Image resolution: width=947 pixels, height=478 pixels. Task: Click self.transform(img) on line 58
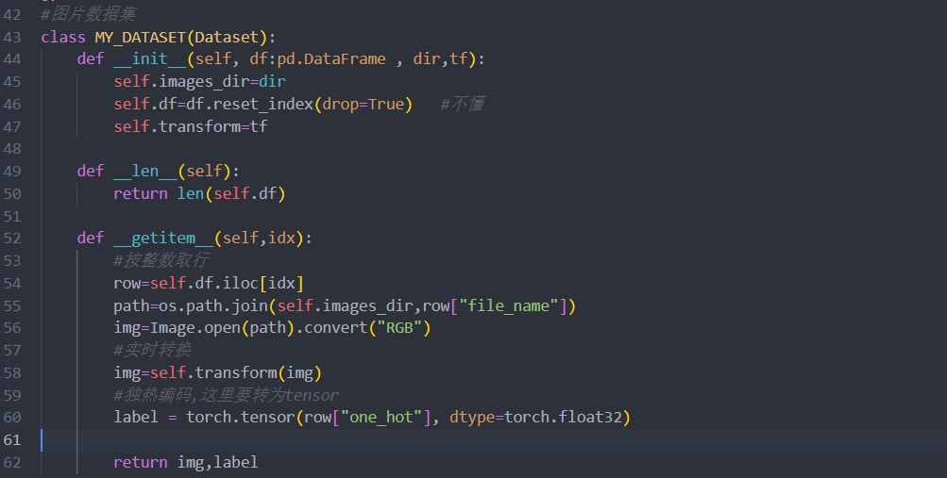[x=235, y=372]
